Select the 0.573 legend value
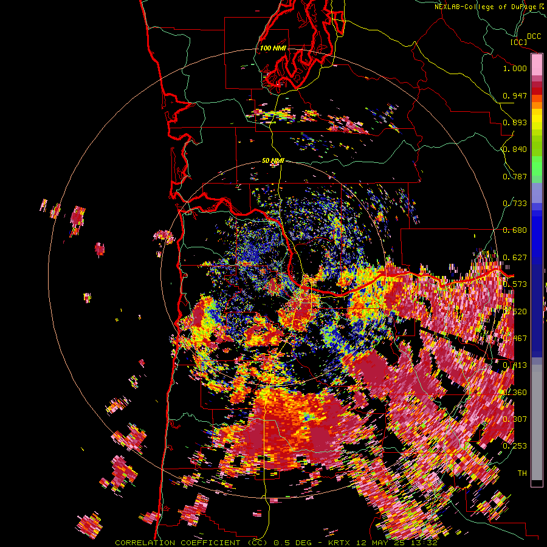 (515, 284)
